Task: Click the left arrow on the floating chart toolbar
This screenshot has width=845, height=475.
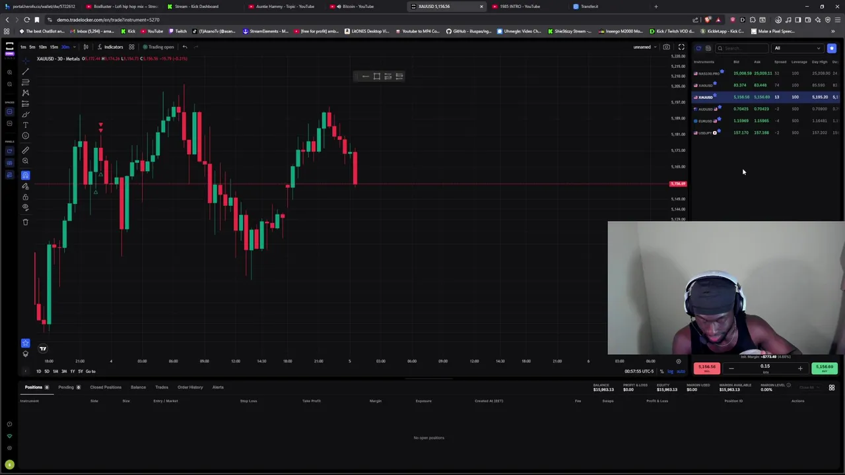Action: coord(366,77)
